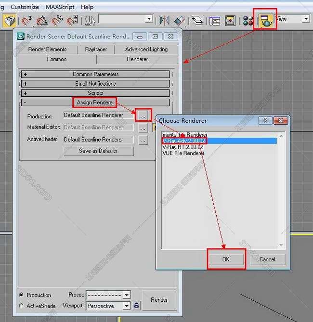Image resolution: width=313 pixels, height=322 pixels.
Task: Select ActiveShade render mode radio
Action: (x=21, y=306)
